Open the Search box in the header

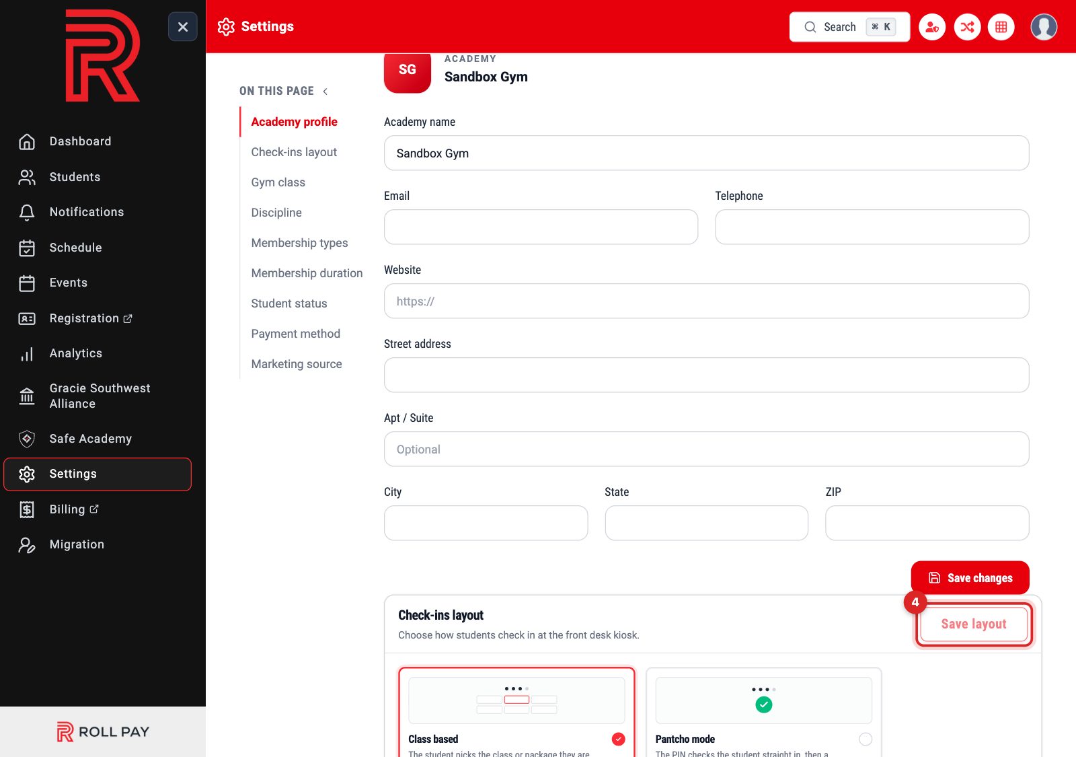click(x=849, y=27)
